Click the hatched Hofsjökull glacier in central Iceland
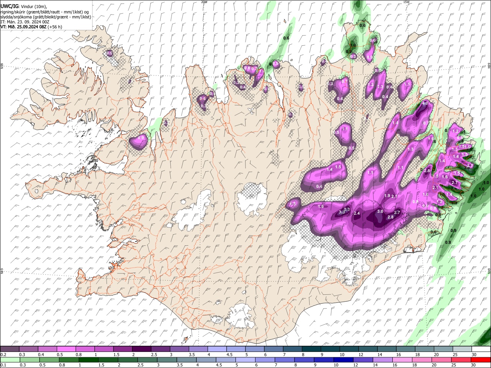 252,198
